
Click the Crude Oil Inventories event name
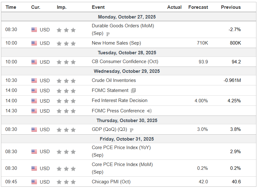pos(114,80)
